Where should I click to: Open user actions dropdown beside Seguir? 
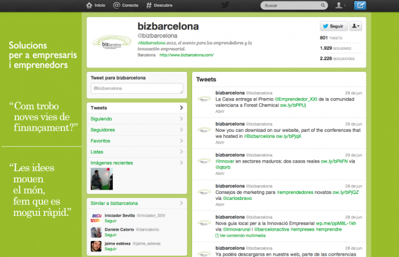coord(355,26)
